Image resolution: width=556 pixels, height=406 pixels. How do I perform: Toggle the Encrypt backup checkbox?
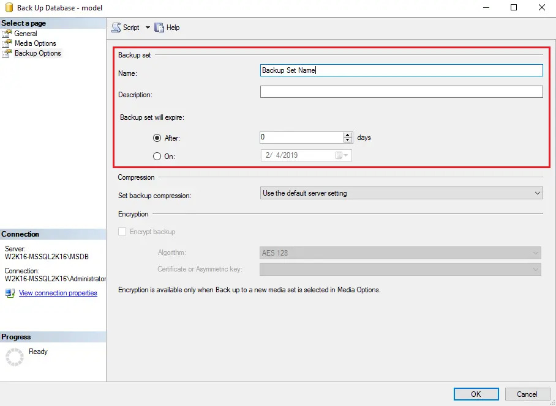(x=122, y=232)
